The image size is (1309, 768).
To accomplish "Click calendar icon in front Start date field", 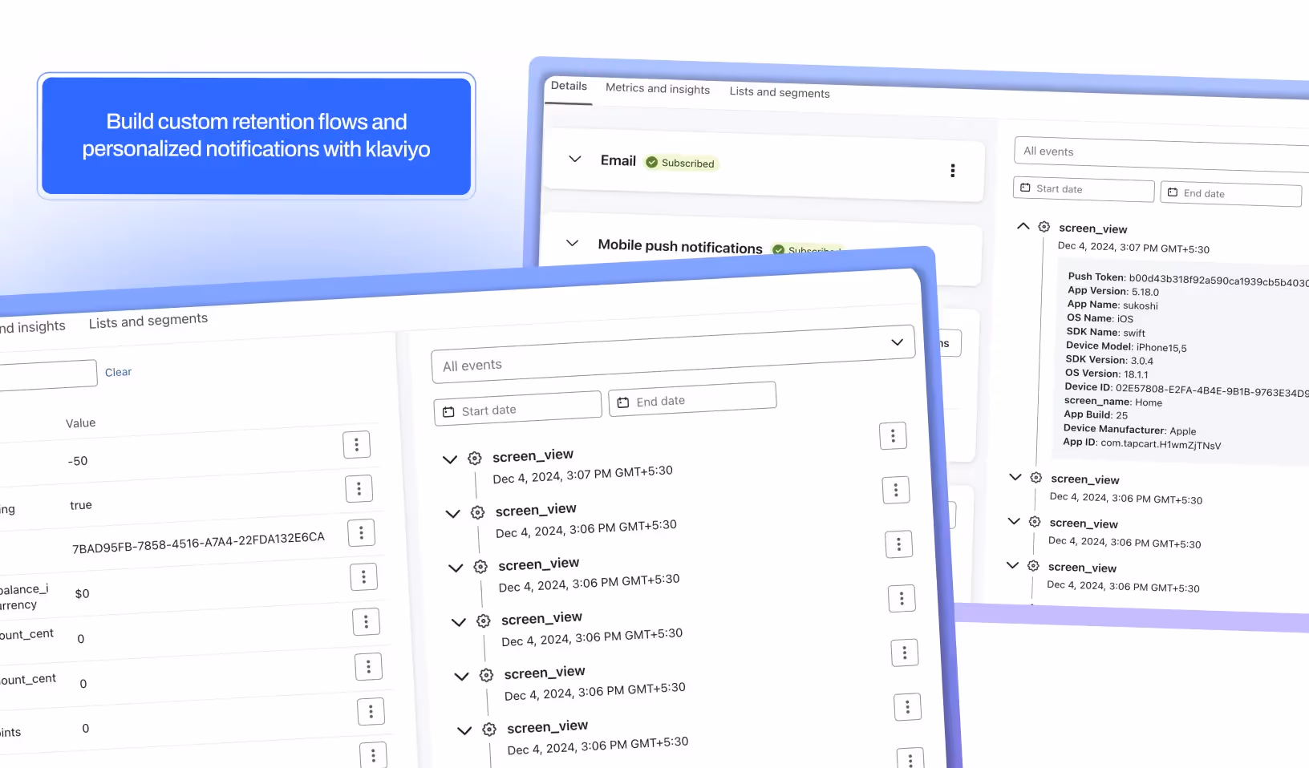I will click(448, 412).
